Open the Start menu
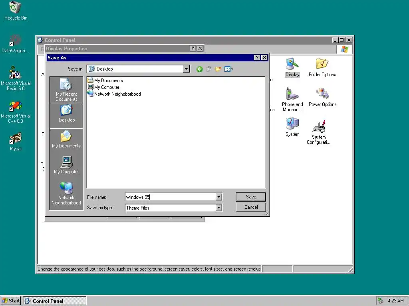This screenshot has width=409, height=306. pyautogui.click(x=11, y=301)
